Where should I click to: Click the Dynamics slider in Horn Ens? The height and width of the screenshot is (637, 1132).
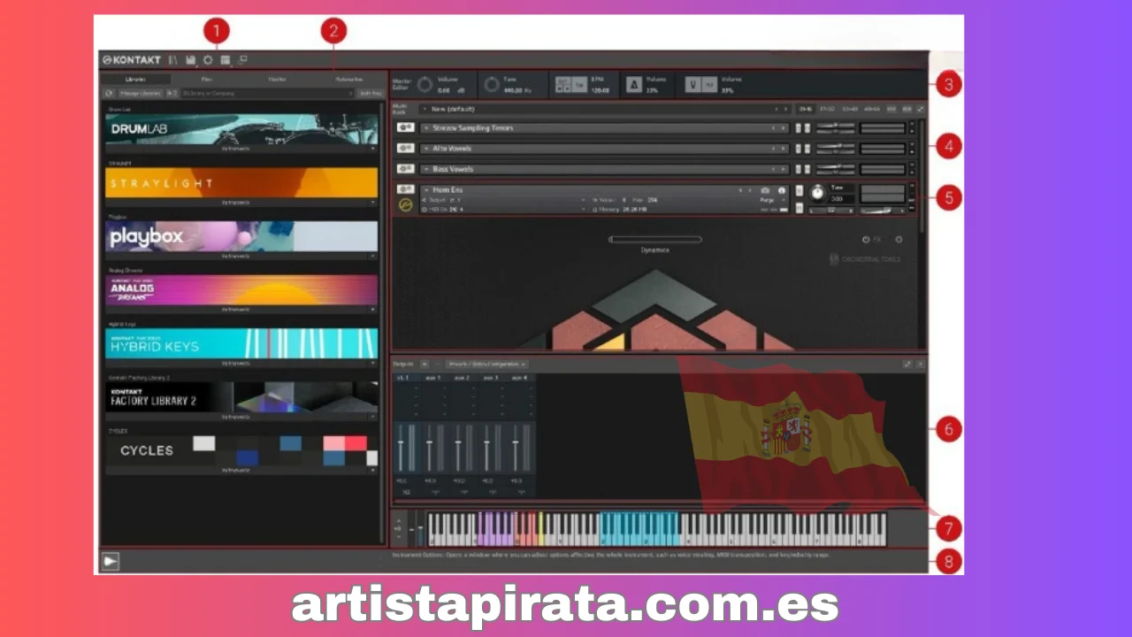click(x=655, y=239)
